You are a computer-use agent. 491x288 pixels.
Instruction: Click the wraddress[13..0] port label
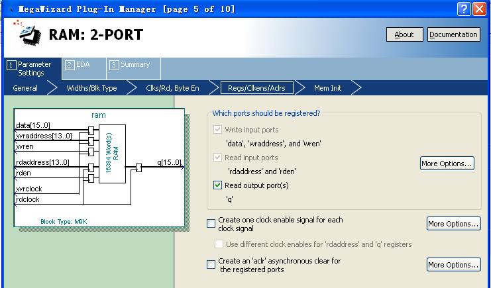click(x=44, y=136)
